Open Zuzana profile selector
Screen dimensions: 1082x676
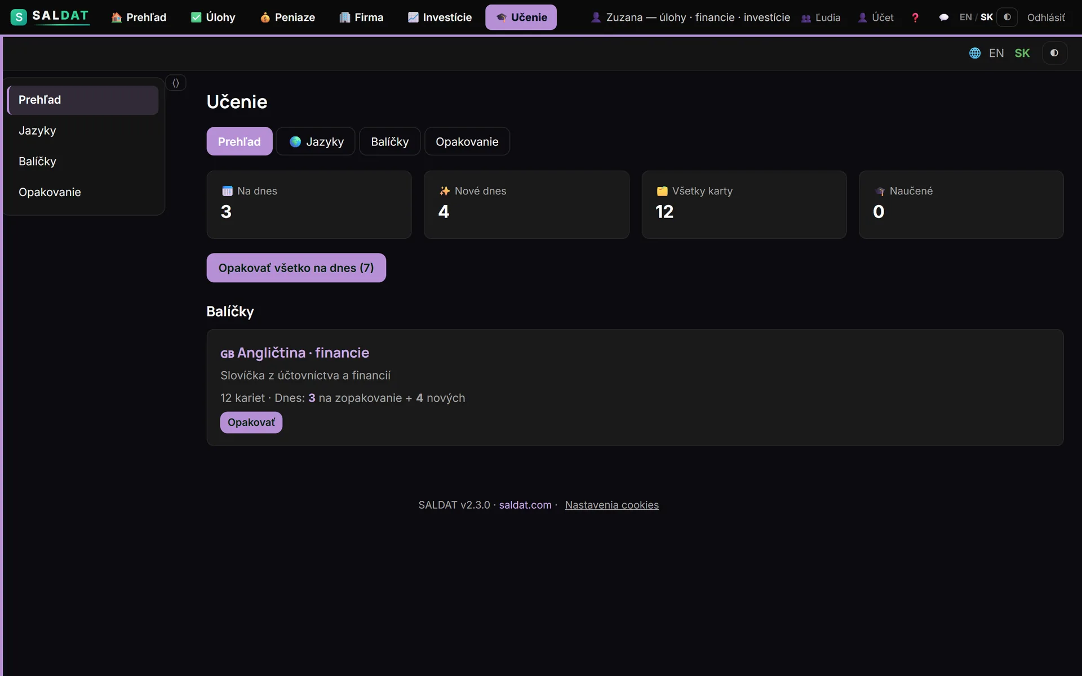click(x=690, y=17)
